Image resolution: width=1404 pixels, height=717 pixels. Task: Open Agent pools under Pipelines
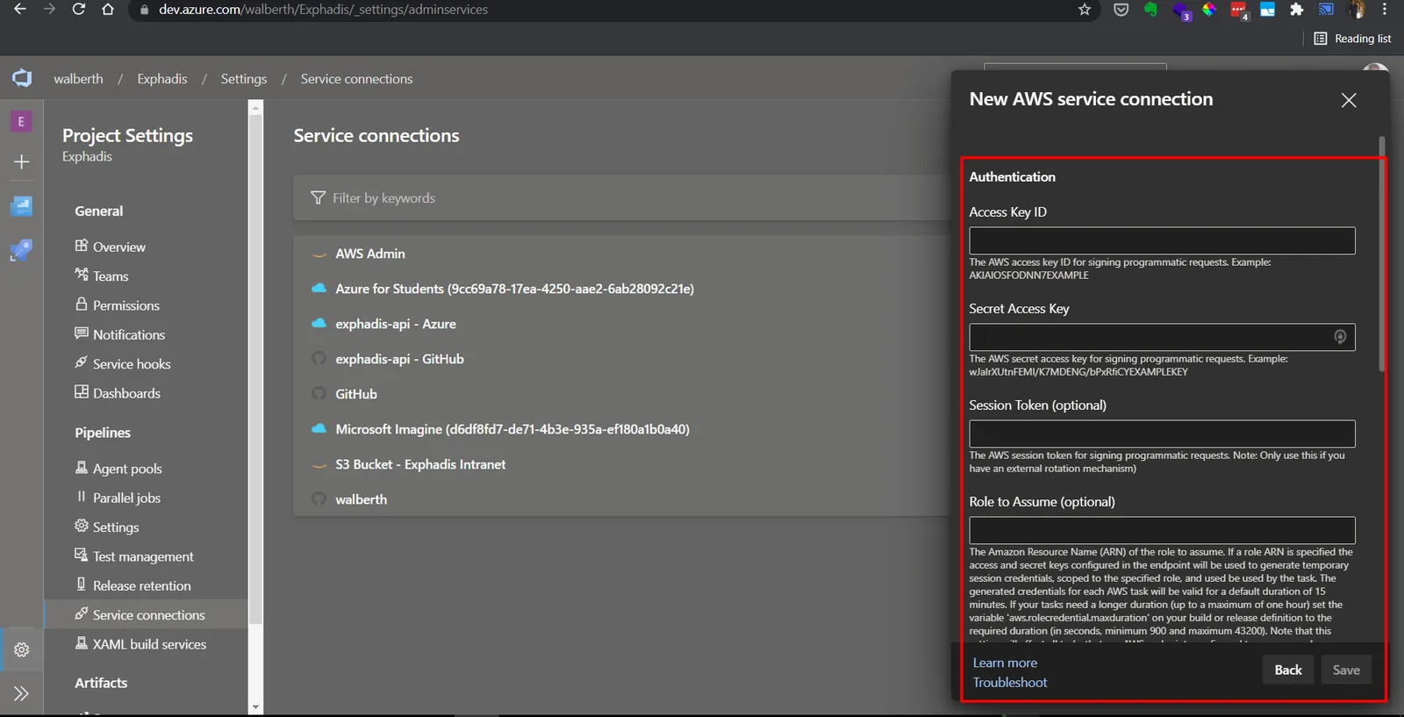click(127, 469)
